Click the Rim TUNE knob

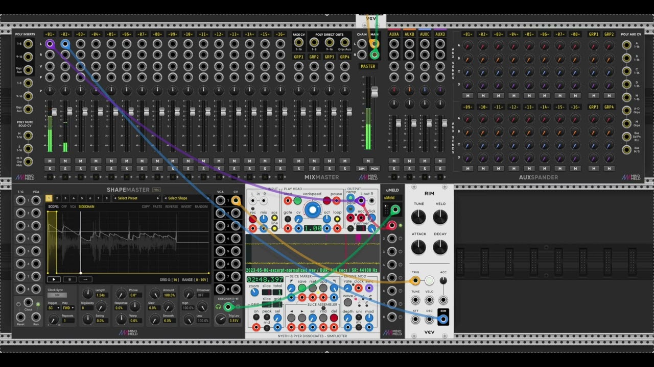418,217
